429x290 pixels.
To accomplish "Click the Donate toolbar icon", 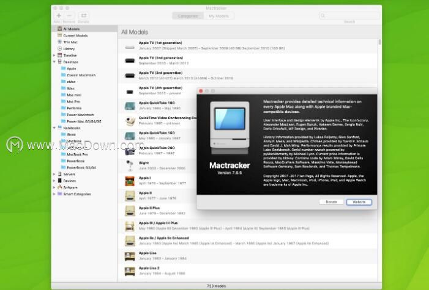I will pyautogui.click(x=83, y=15).
